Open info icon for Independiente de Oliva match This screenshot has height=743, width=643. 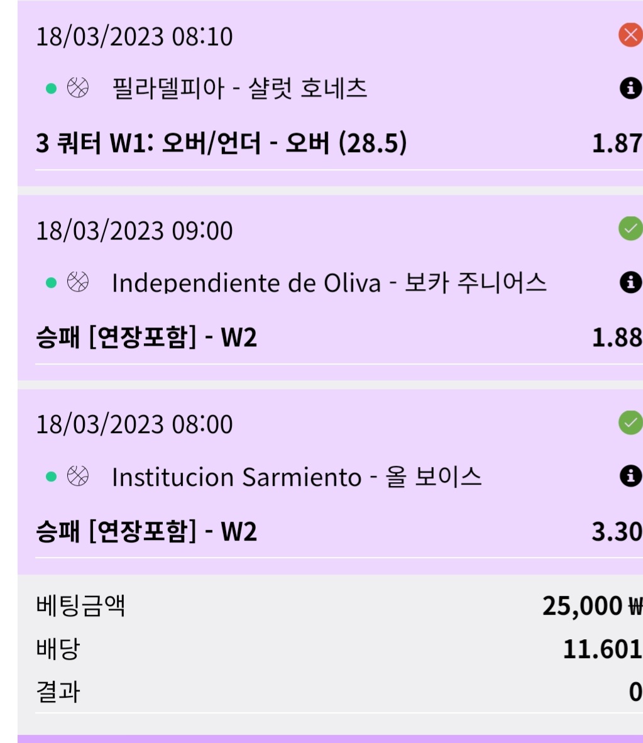click(630, 282)
